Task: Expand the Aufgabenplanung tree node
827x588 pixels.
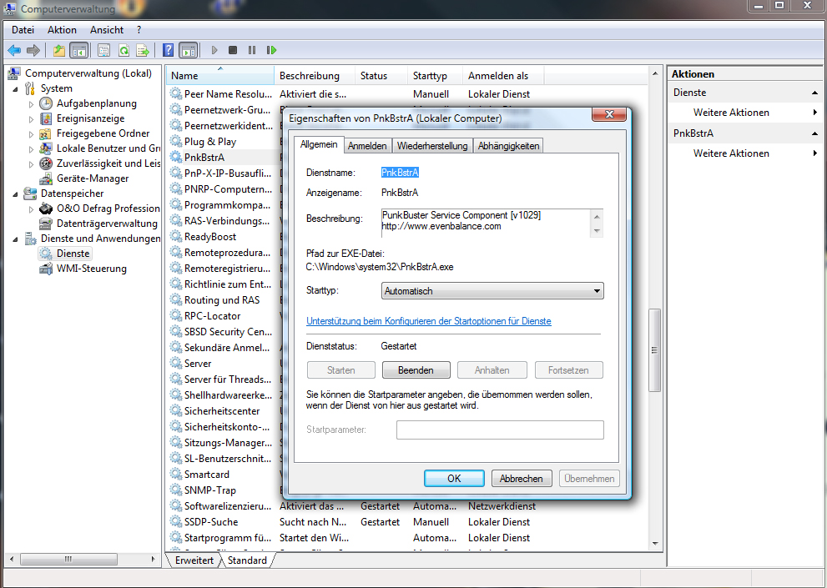Action: (x=31, y=104)
